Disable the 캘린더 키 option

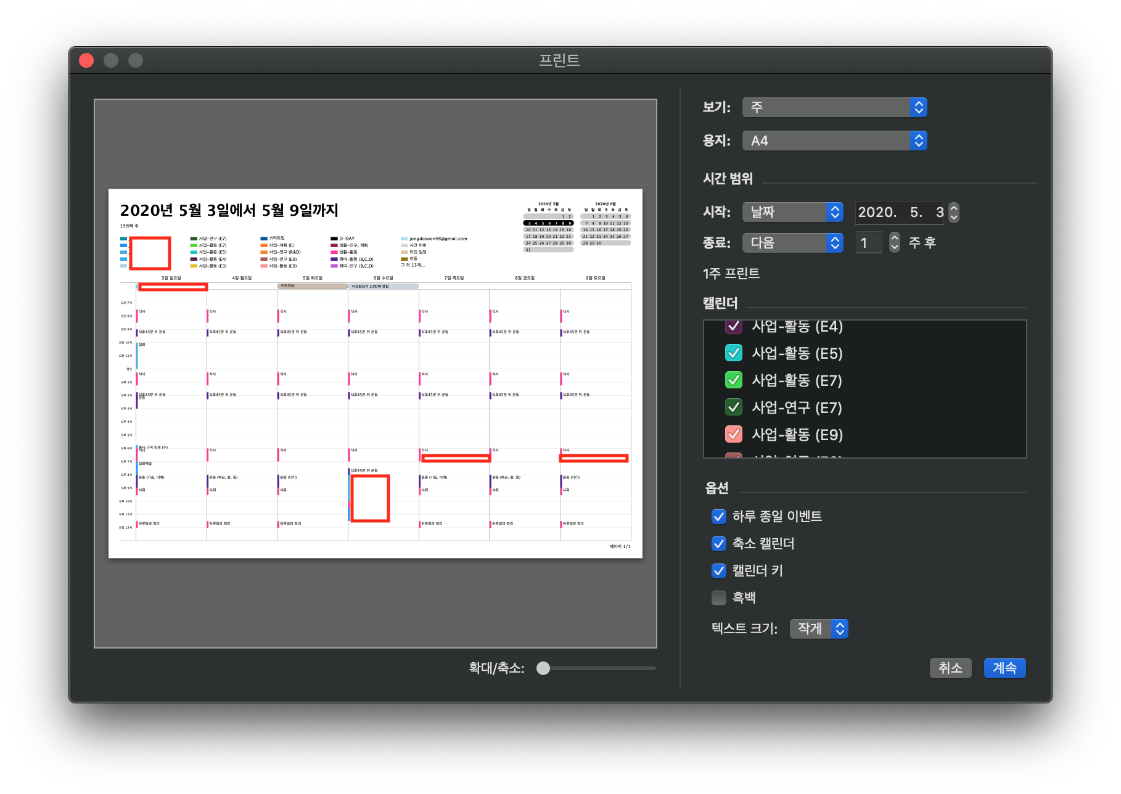[x=719, y=571]
